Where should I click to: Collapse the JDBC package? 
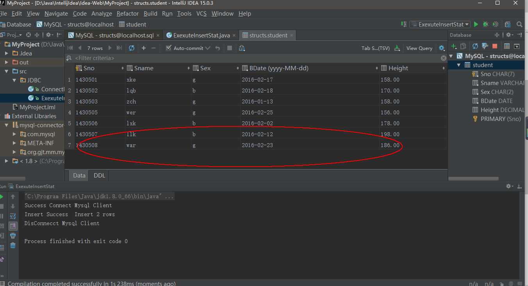(x=14, y=80)
